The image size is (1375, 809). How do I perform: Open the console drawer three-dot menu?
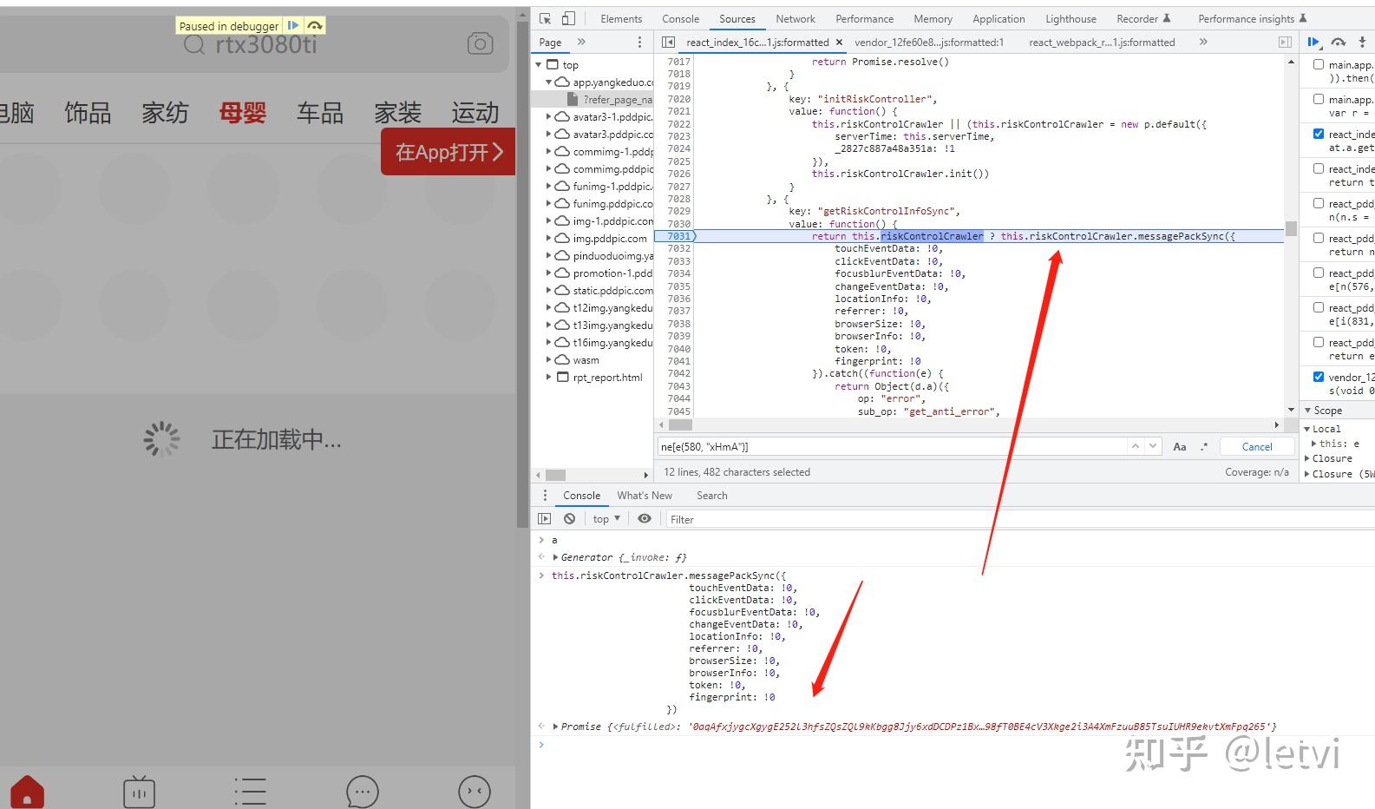coord(545,496)
